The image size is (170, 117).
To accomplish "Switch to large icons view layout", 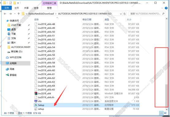I will pyautogui.click(x=165, y=113).
